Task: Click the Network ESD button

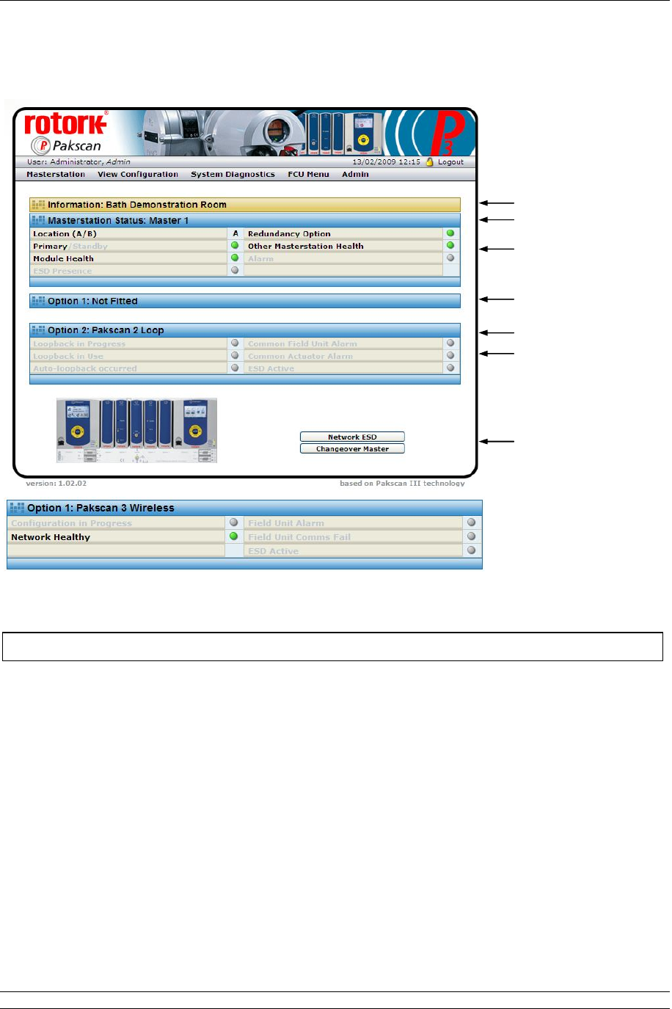Action: tap(352, 437)
